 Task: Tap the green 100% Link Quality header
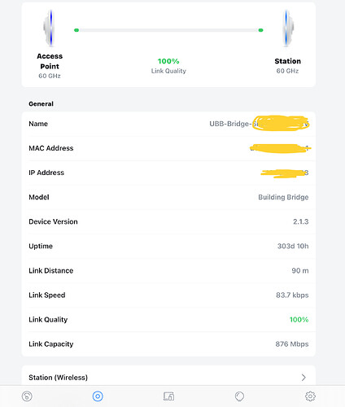[168, 61]
